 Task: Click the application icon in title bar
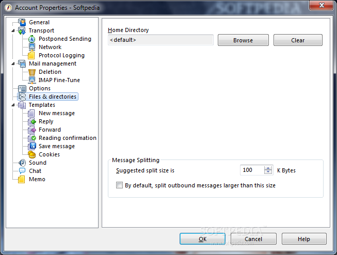click(x=8, y=8)
